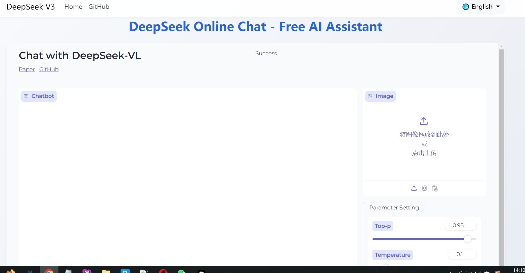Select the upload source icon in image toolbar
The image size is (525, 273).
414,188
